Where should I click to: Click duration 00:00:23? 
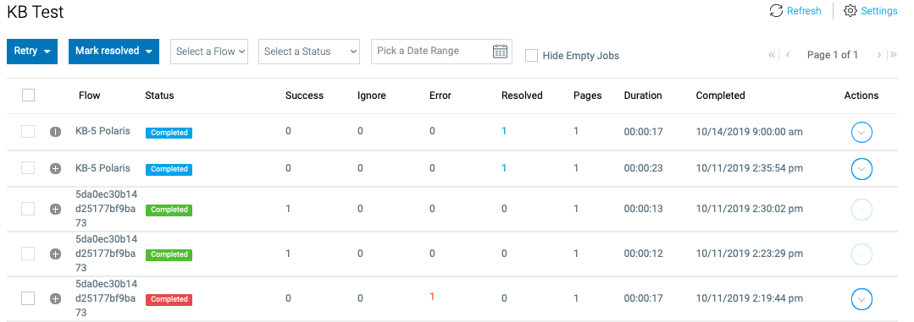tap(644, 168)
